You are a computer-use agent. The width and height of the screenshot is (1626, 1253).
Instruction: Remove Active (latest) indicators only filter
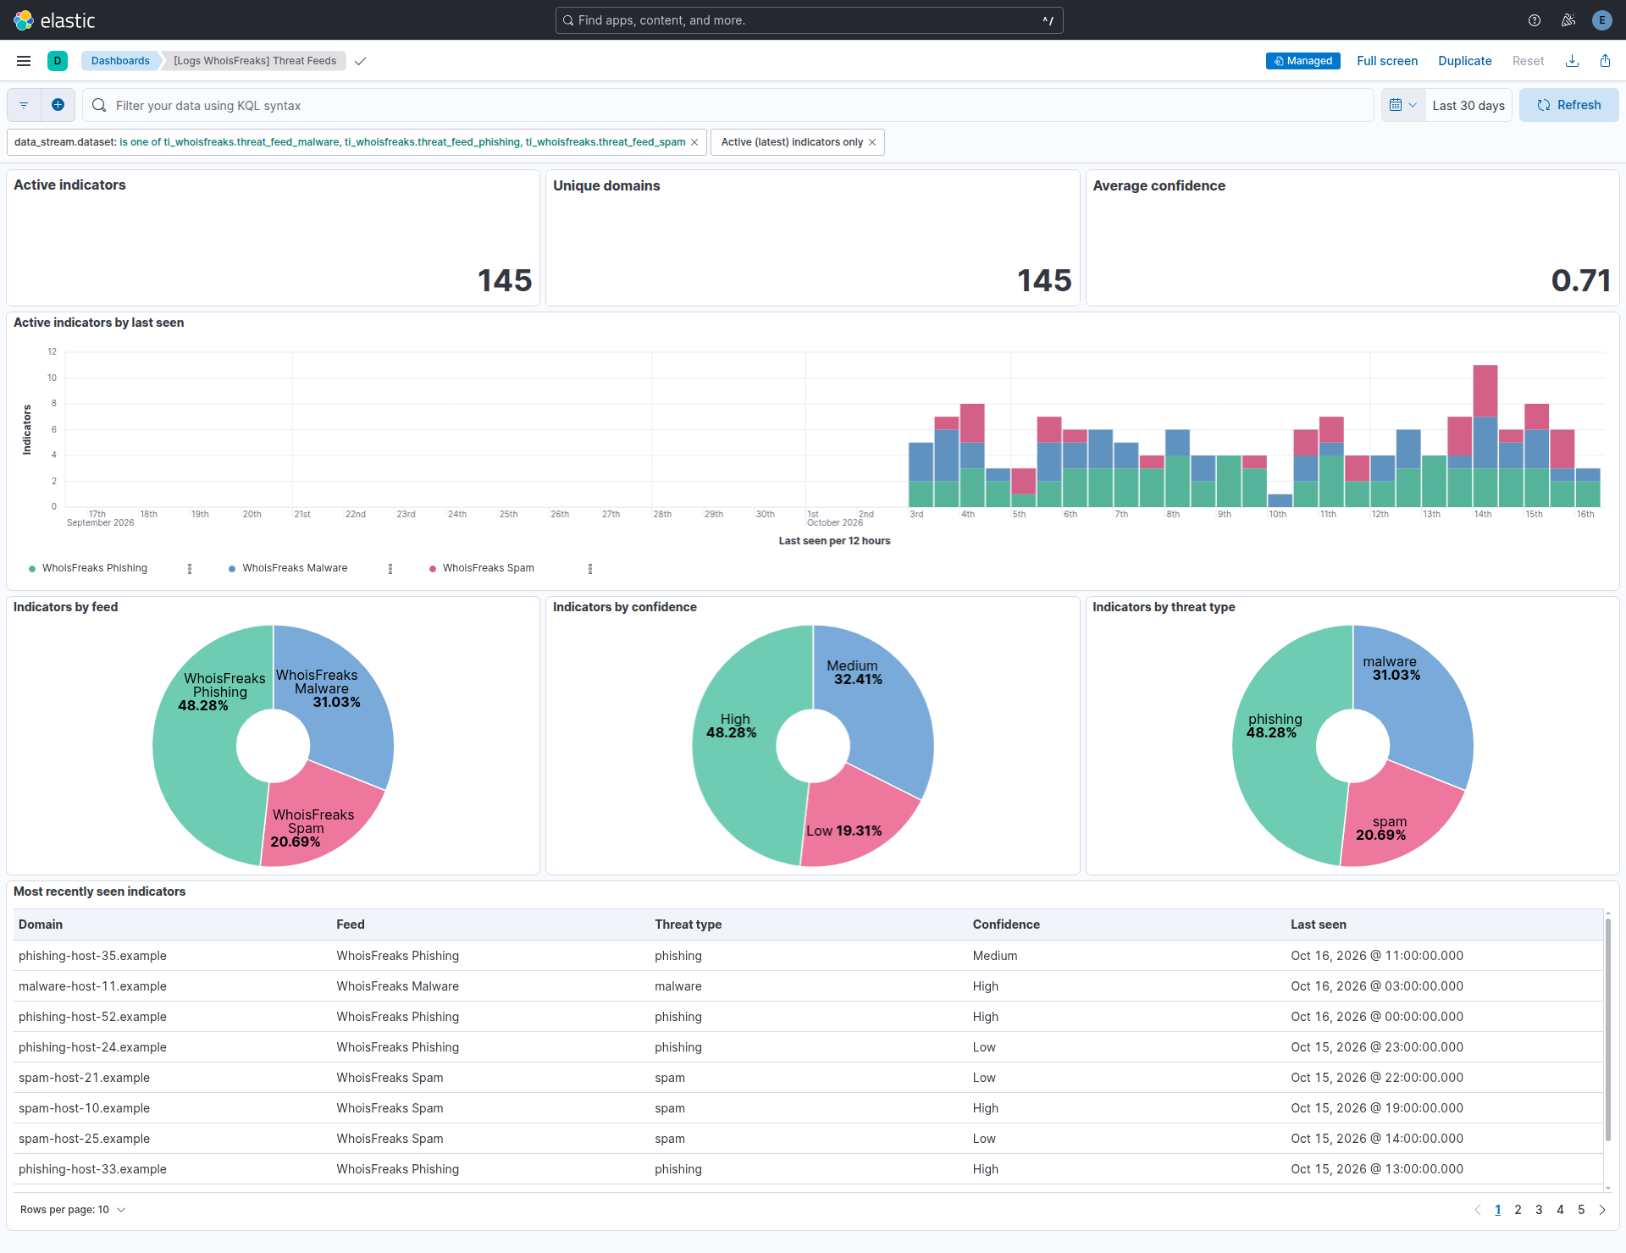coord(872,142)
